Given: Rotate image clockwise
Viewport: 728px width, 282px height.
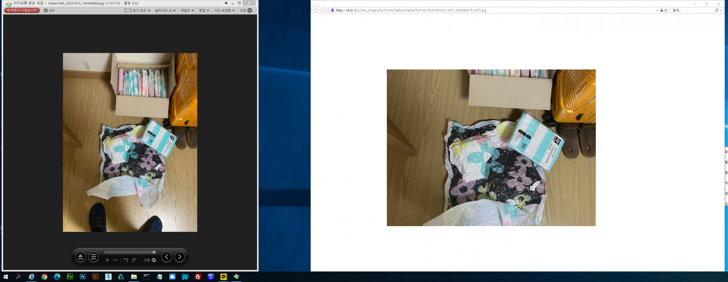Looking at the screenshot, I should pos(134,260).
